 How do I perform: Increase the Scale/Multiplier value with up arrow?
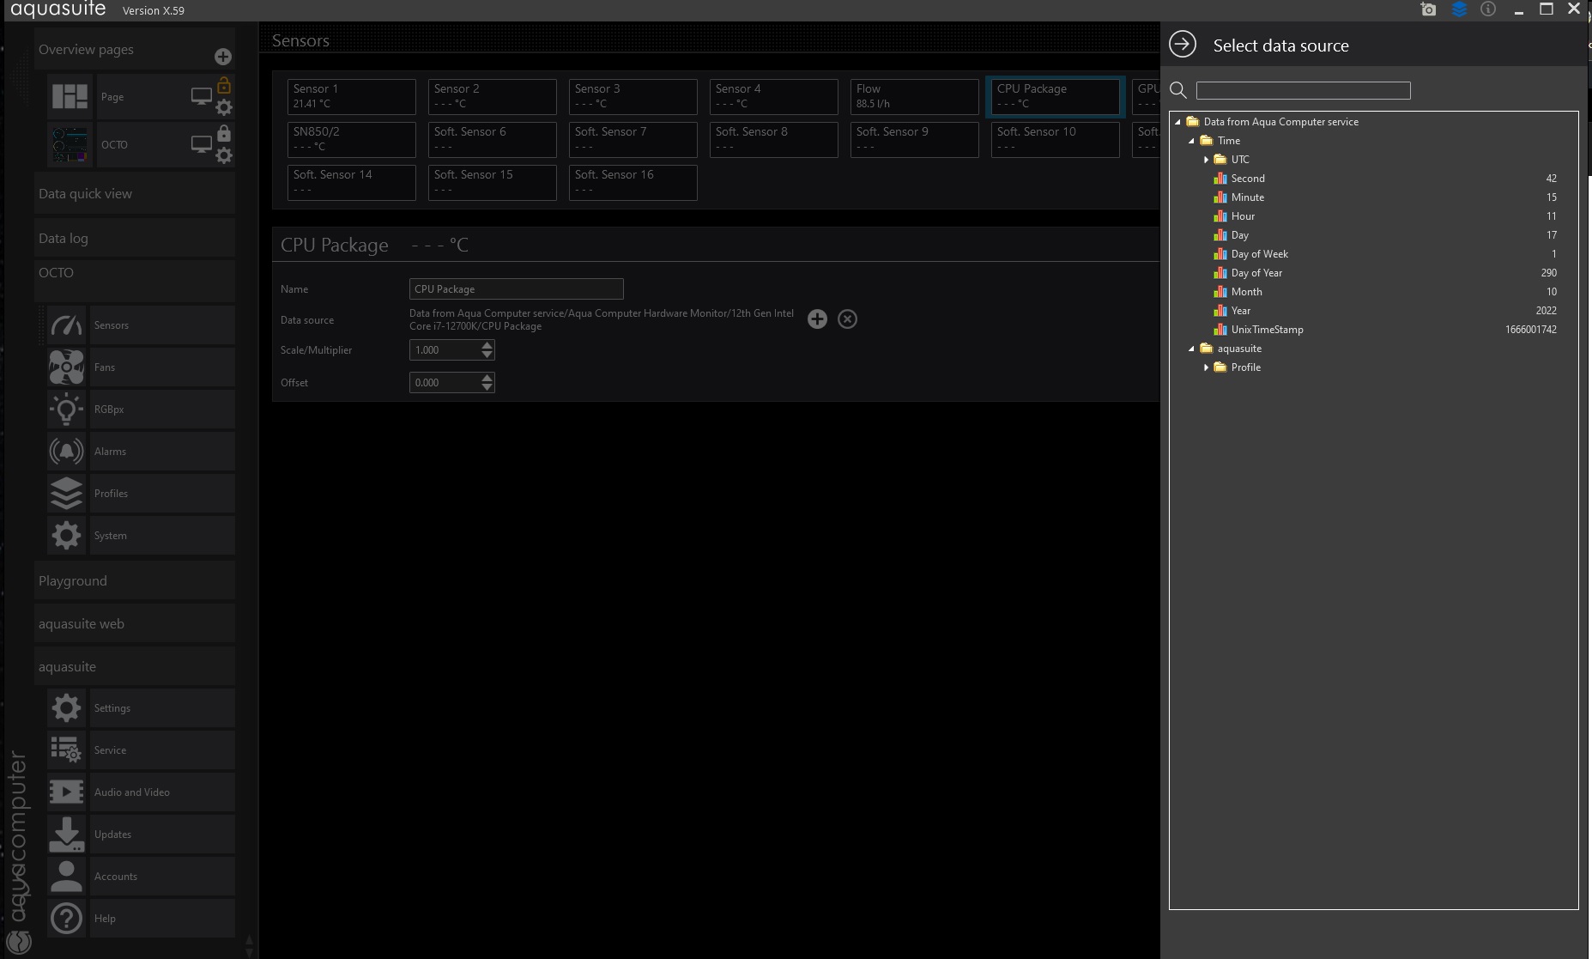487,345
